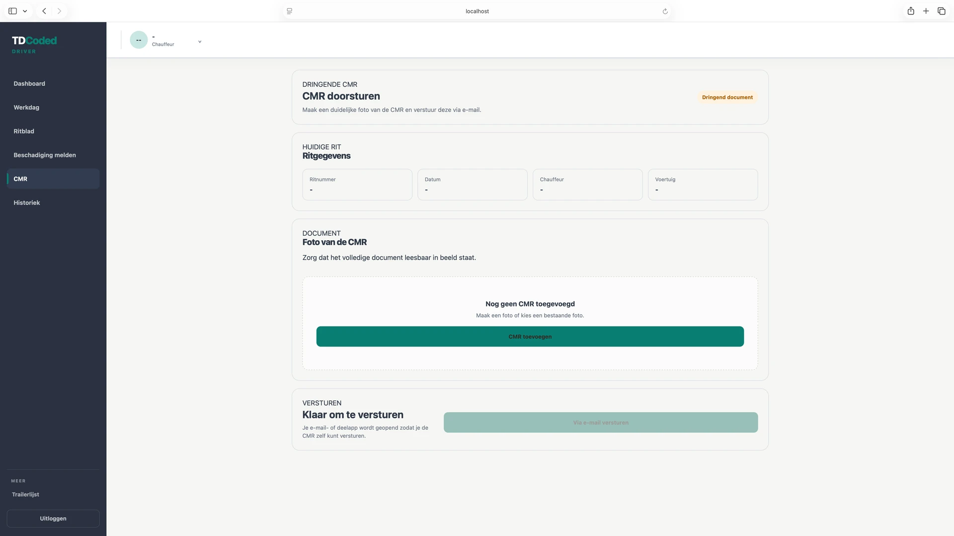This screenshot has height=536, width=954.
Task: Open Beschadiging melden in sidebar
Action: pos(53,155)
